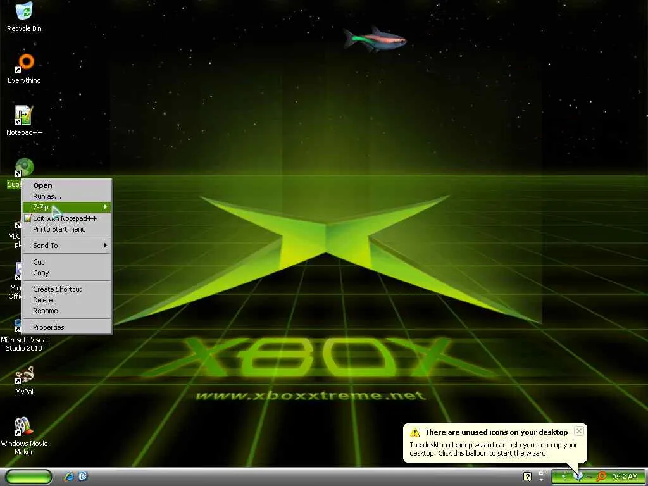Choose Copy in the context menu
This screenshot has height=486, width=648.
point(66,273)
